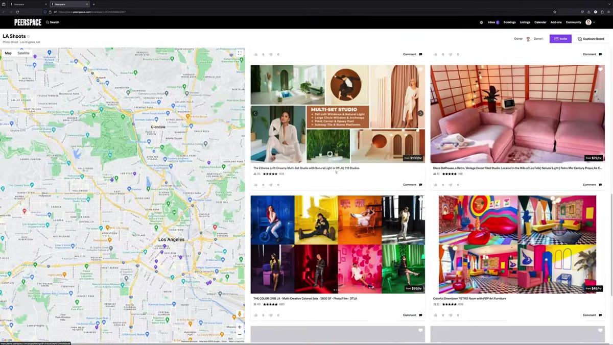Open Add-ons in the top navigation
This screenshot has width=613, height=345.
(x=556, y=22)
